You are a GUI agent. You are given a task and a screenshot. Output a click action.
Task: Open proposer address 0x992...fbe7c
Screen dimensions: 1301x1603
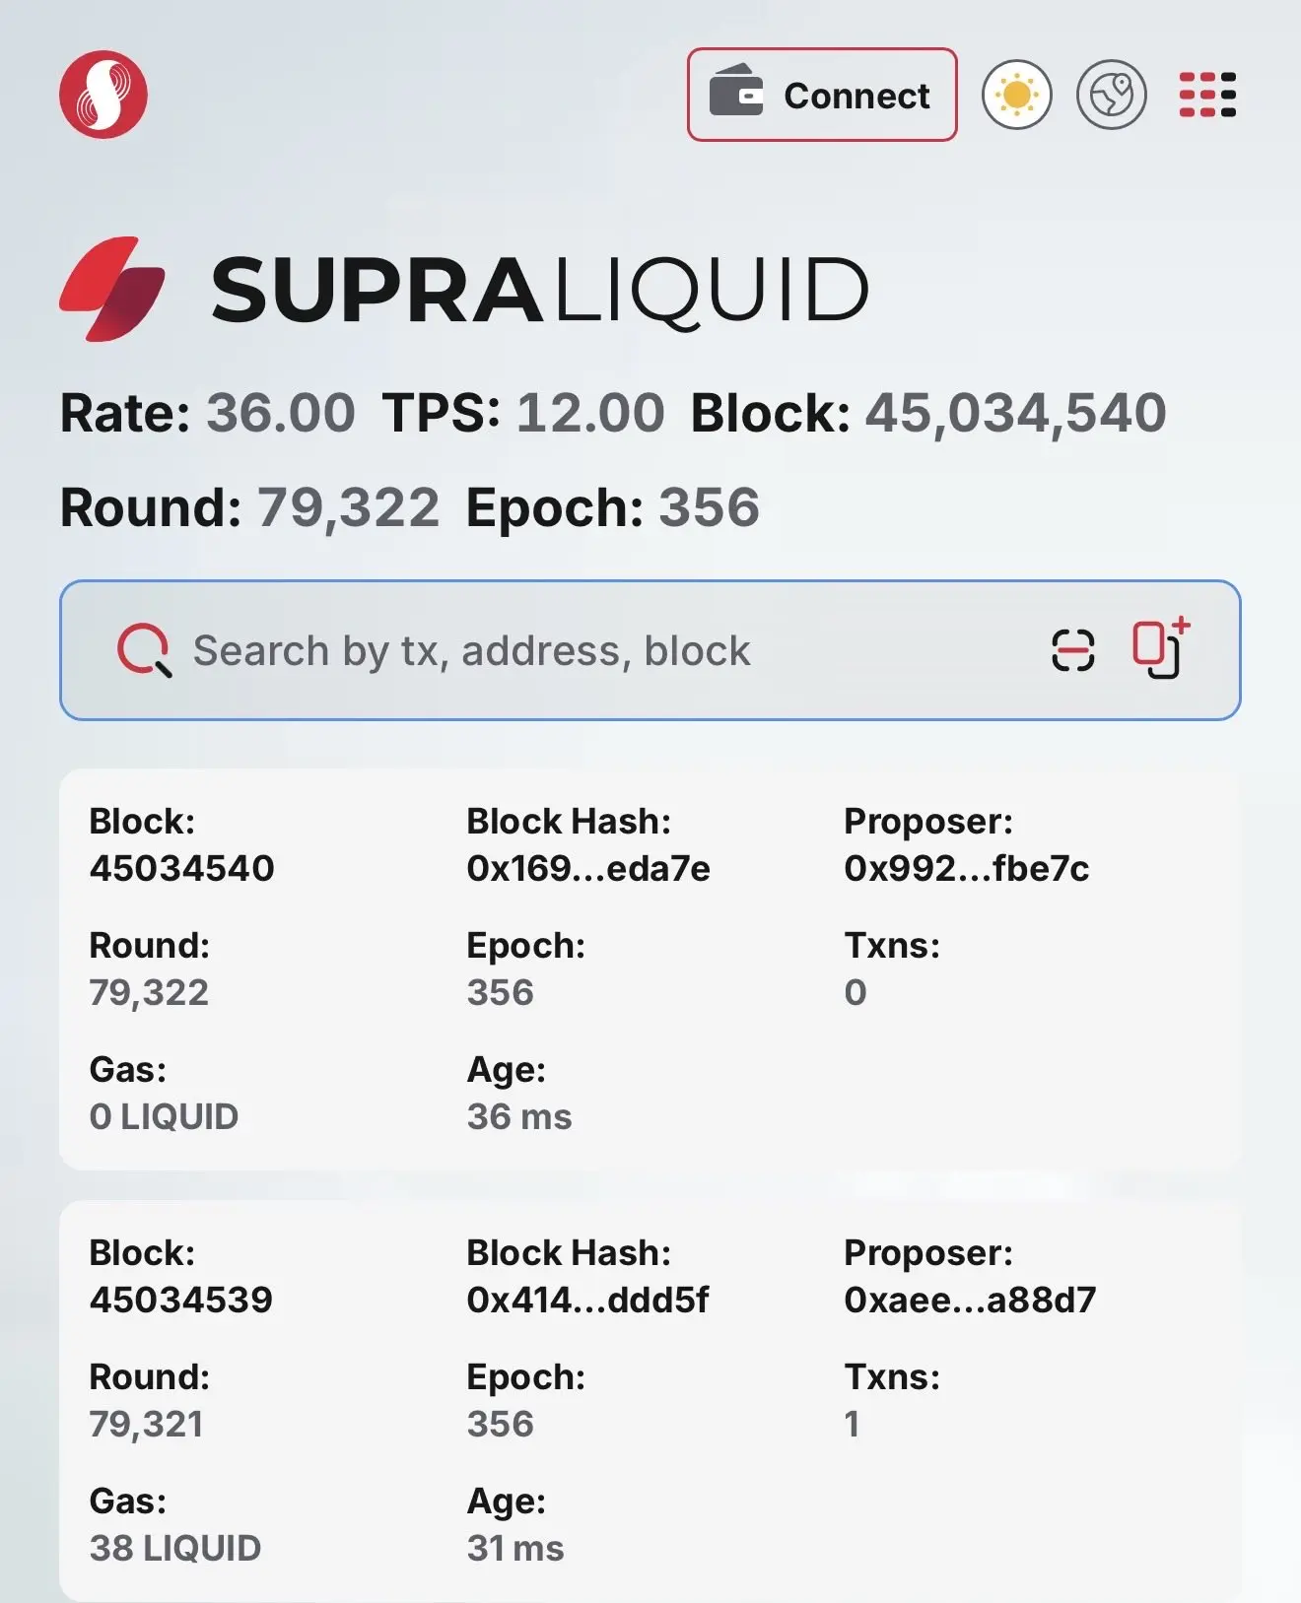[966, 868]
